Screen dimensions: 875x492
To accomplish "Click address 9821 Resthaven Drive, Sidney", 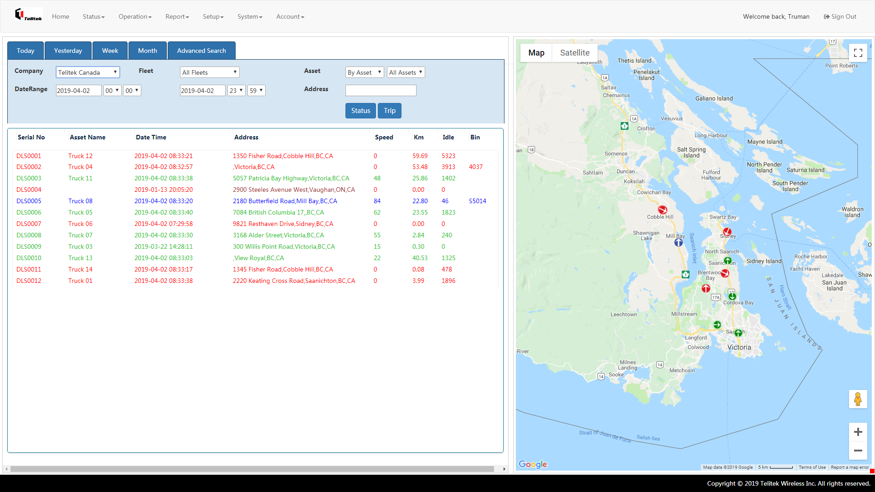I will pyautogui.click(x=283, y=224).
